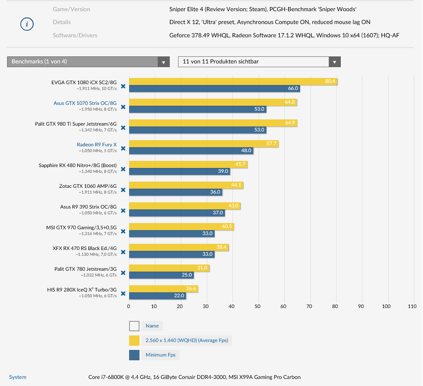Remove Asus GTX 1070 Strix OC/8G entry
The width and height of the screenshot is (423, 386).
tap(123, 107)
